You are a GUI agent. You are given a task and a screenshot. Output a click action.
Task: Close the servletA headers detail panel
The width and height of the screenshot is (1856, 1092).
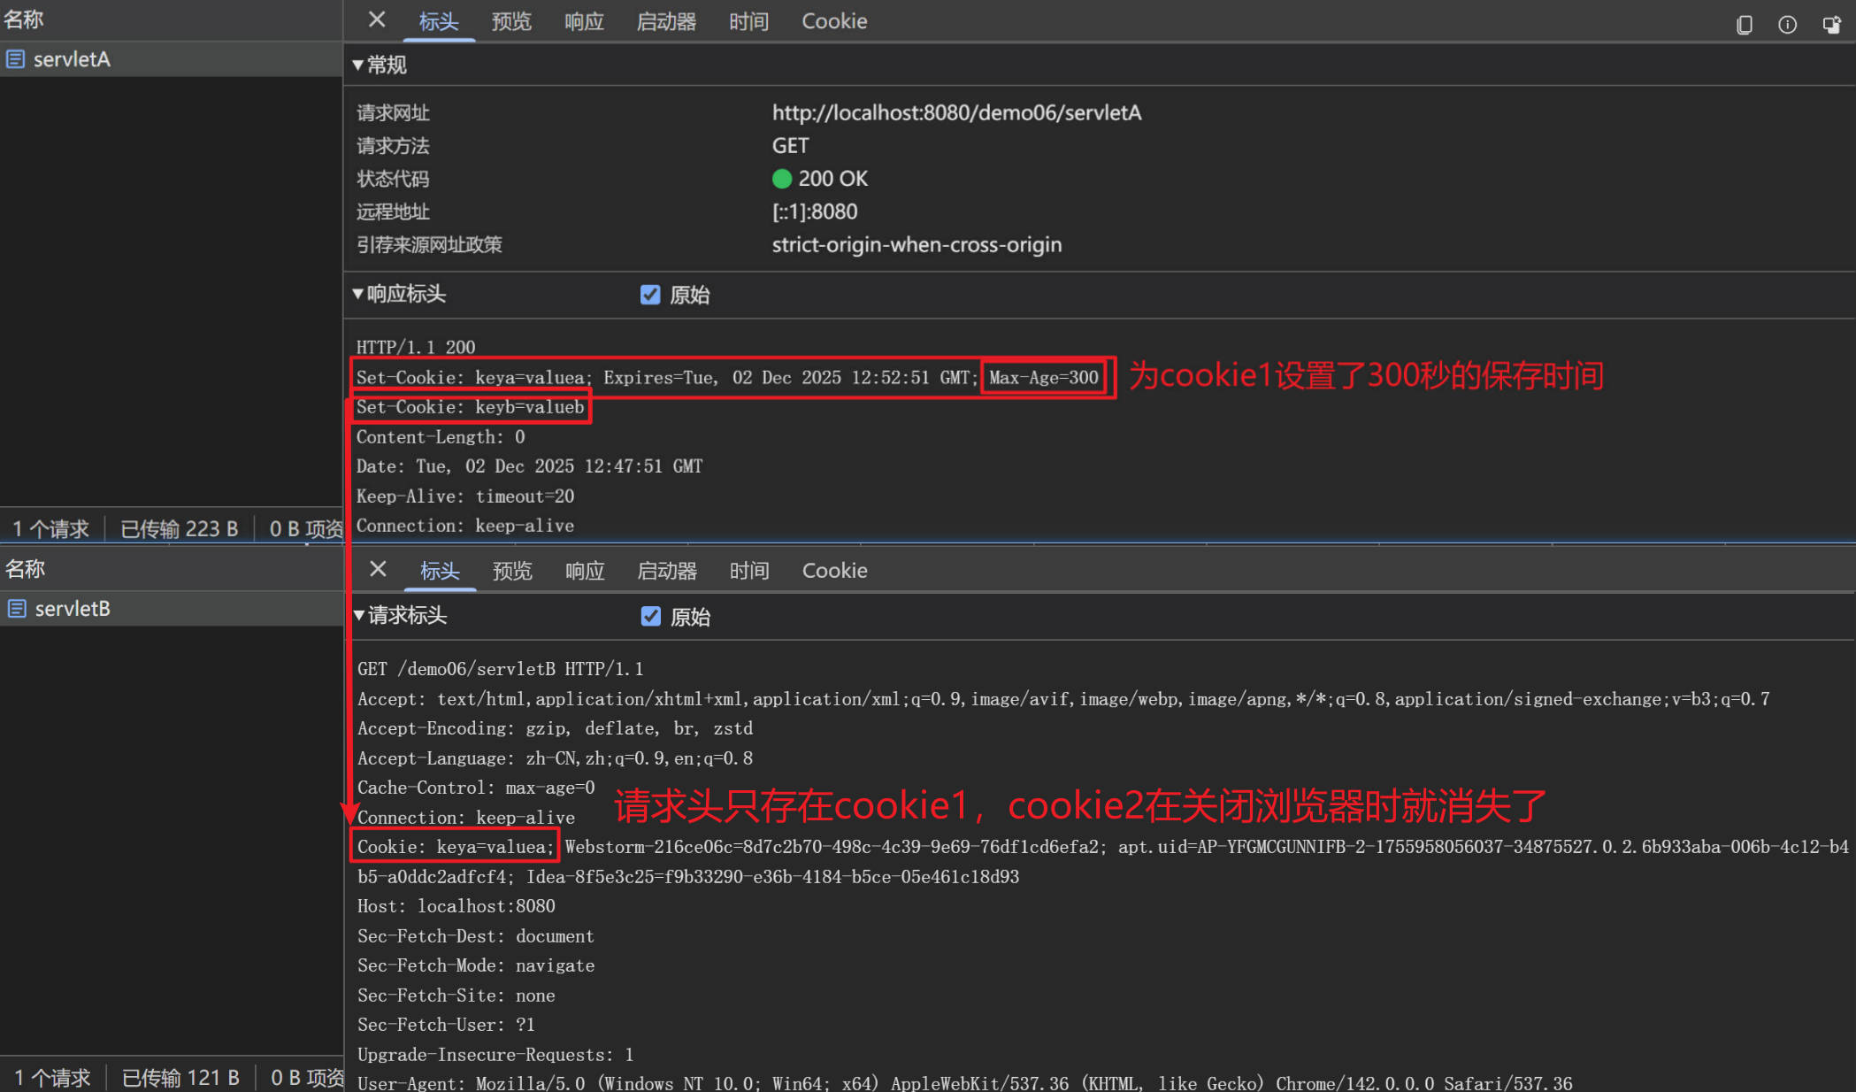(x=376, y=19)
